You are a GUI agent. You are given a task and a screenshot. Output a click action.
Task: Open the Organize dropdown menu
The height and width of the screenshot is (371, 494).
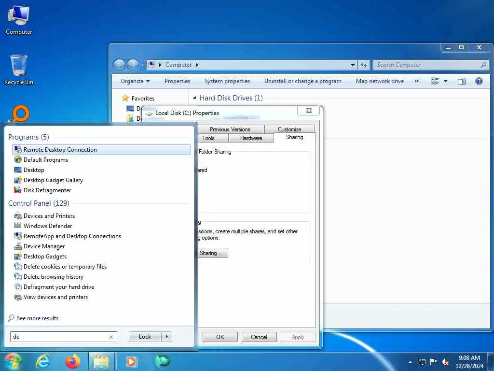click(x=135, y=81)
